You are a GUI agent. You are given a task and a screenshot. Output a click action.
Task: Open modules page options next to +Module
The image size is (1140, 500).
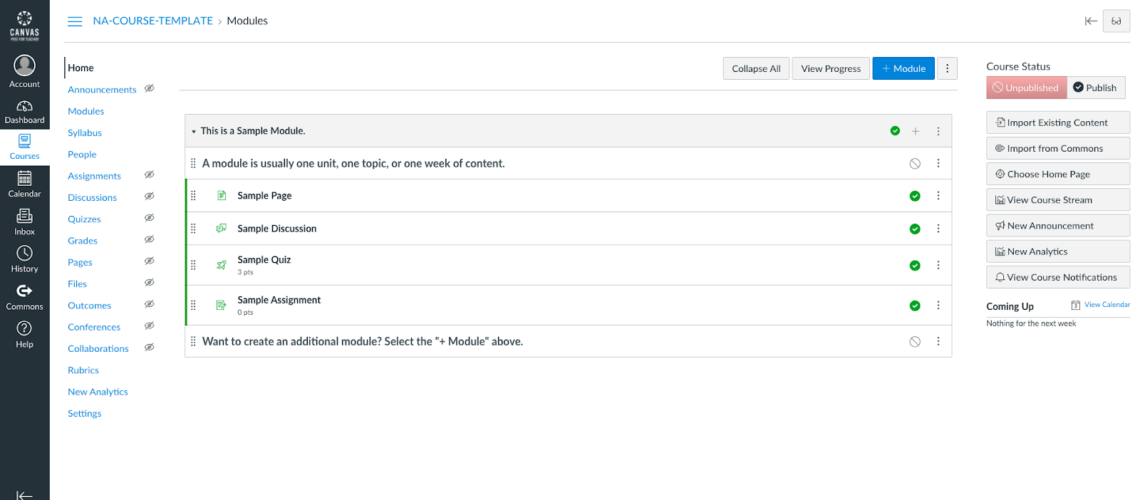(947, 68)
